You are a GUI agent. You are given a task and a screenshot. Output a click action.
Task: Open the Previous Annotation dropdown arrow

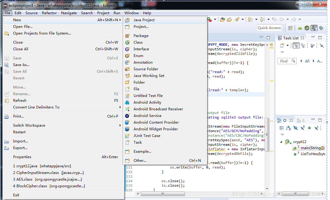click(x=268, y=19)
